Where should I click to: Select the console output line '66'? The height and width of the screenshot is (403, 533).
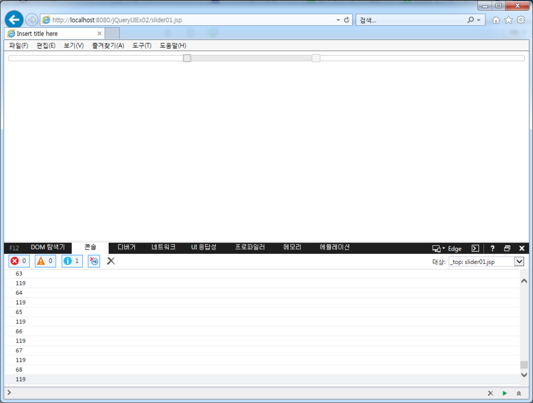click(x=262, y=331)
